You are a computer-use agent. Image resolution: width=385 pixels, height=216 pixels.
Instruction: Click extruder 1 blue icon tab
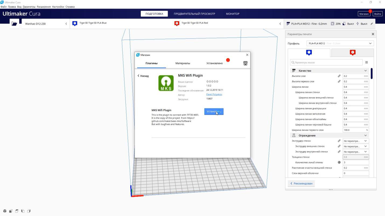click(x=309, y=53)
